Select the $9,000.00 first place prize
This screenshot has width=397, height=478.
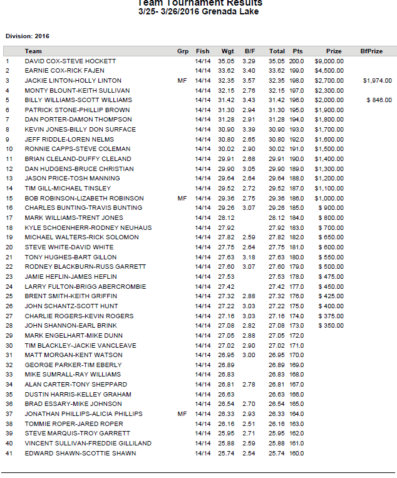coord(329,61)
